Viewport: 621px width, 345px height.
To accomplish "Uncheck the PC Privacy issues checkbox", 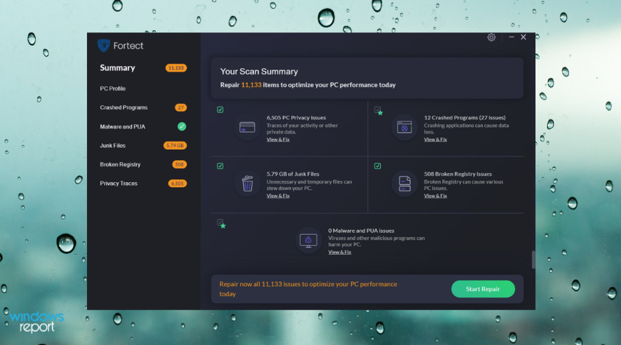I will tap(220, 110).
